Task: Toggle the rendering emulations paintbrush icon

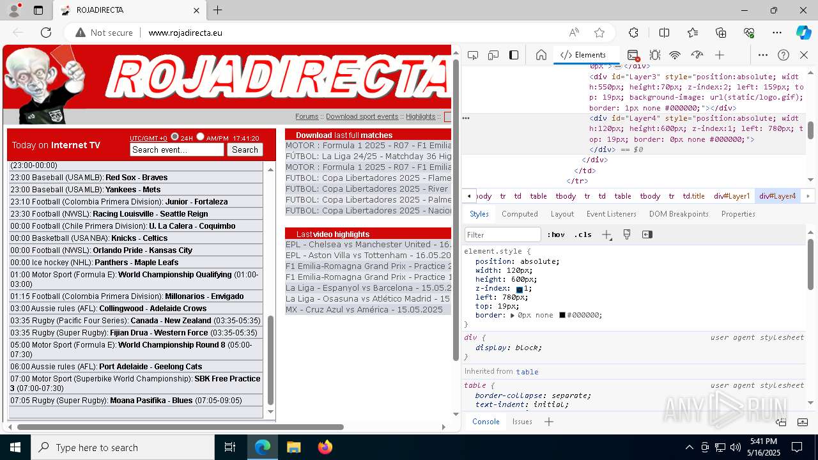Action: click(x=627, y=234)
